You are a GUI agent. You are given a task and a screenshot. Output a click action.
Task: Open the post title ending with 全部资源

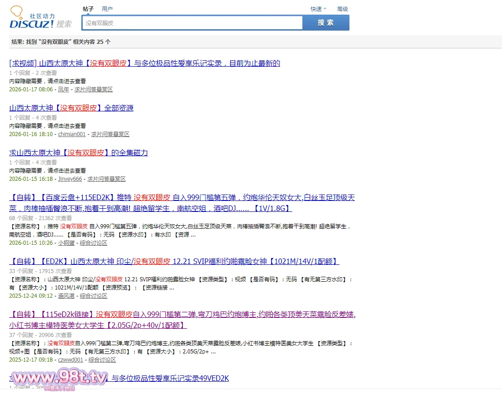tap(71, 108)
